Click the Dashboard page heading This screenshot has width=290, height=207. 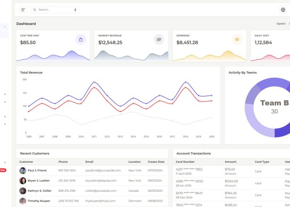[x=26, y=24]
